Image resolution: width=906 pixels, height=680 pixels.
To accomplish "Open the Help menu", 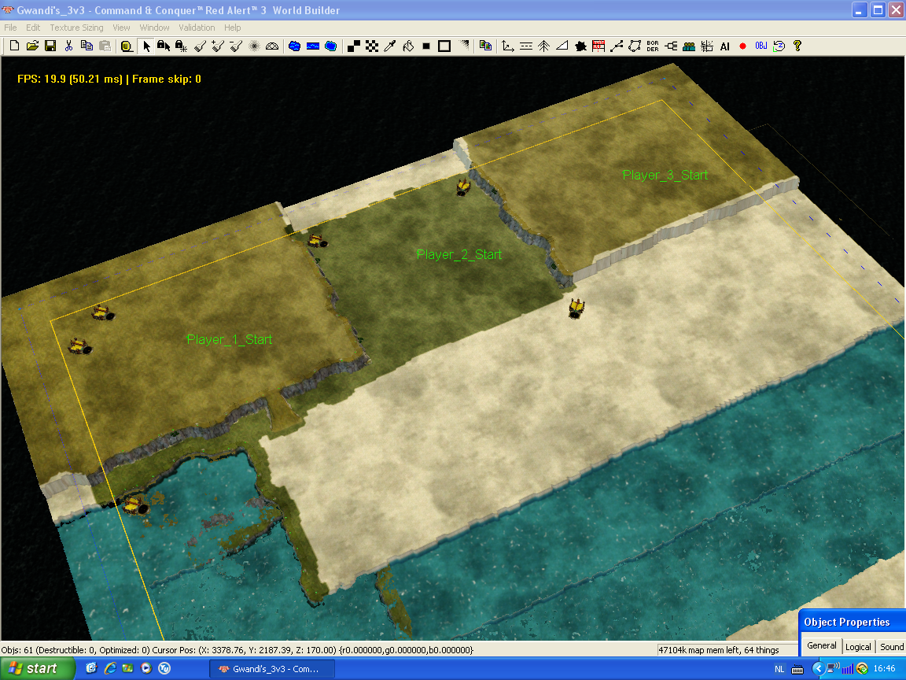I will pyautogui.click(x=232, y=28).
